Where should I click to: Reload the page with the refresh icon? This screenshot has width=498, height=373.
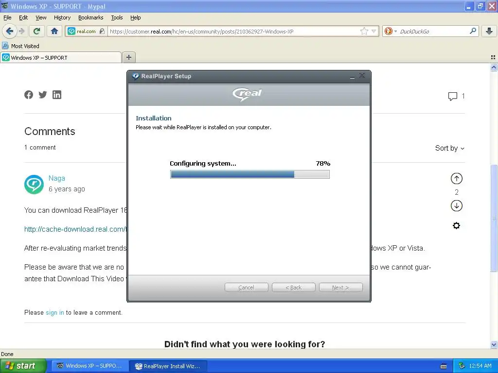(37, 31)
